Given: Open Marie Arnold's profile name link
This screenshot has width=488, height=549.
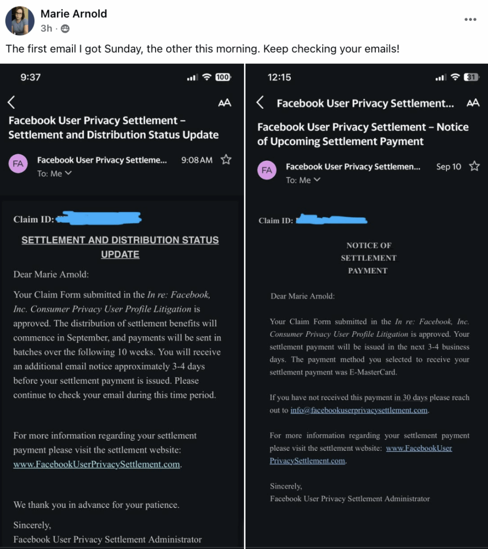Looking at the screenshot, I should tap(73, 14).
